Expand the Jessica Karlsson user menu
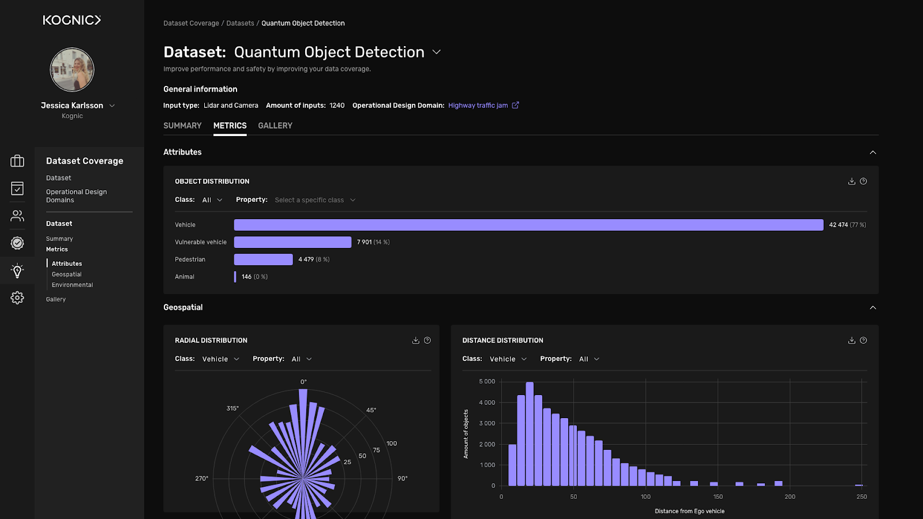The image size is (923, 519). (112, 106)
